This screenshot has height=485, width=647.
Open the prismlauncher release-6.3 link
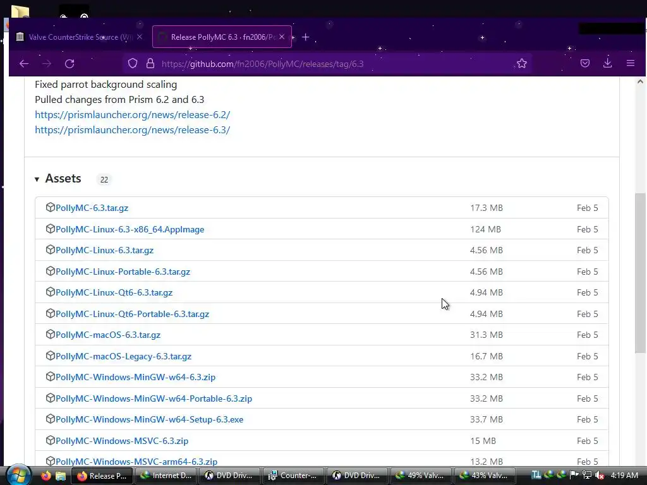[x=133, y=130]
